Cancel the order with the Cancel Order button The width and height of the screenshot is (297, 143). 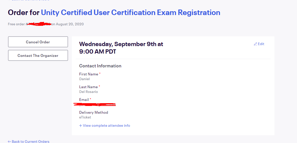click(x=38, y=42)
